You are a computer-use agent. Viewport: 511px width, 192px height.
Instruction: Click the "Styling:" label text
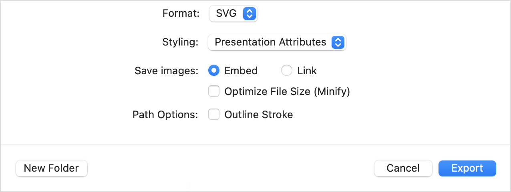pyautogui.click(x=180, y=42)
